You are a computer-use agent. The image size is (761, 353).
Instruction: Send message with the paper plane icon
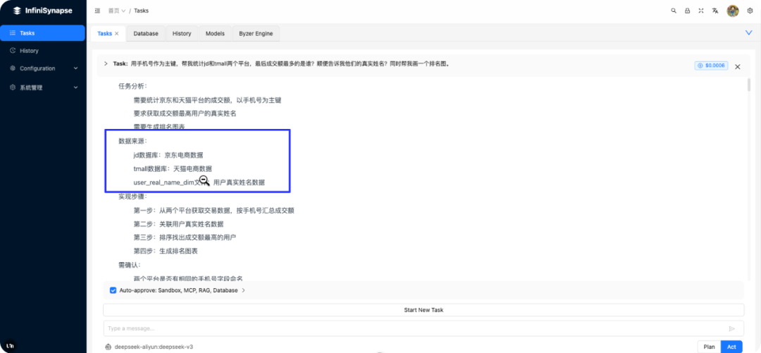[732, 329]
